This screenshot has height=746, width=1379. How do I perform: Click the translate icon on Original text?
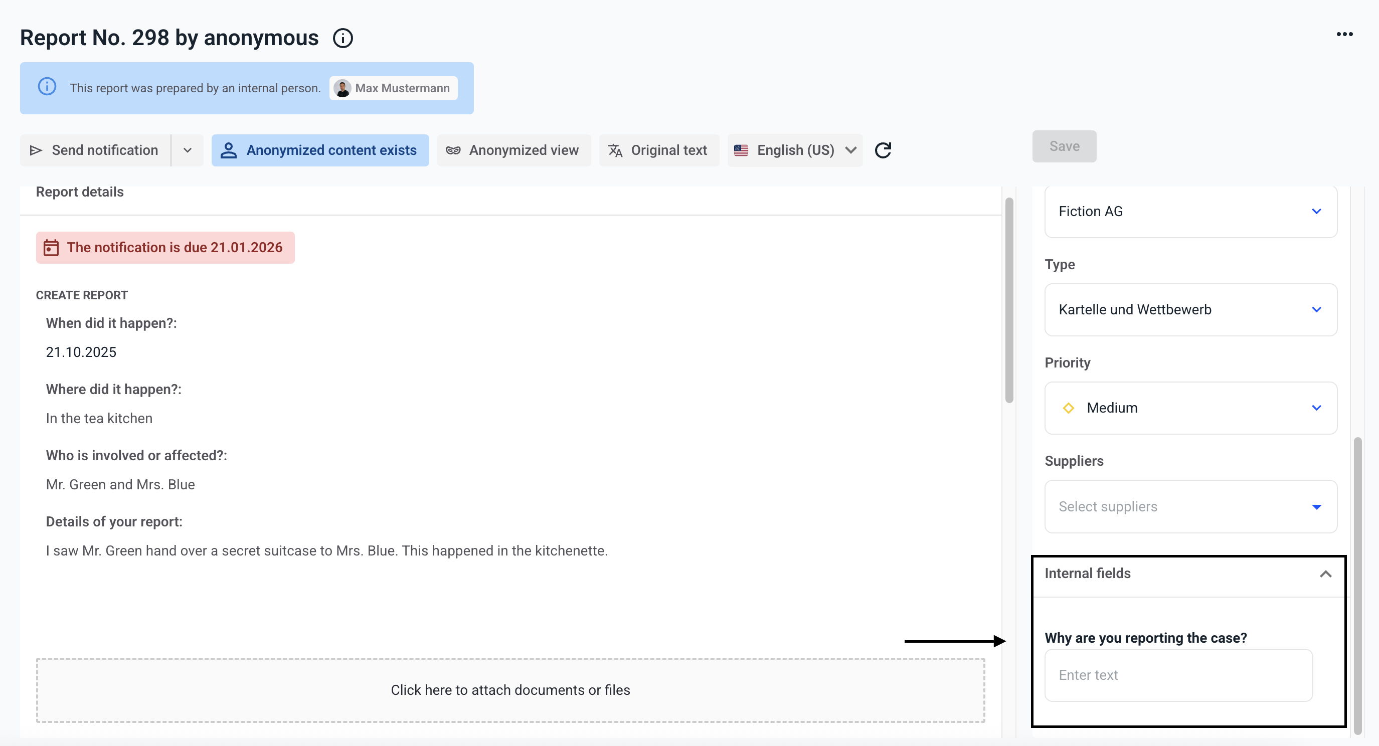[x=615, y=150]
